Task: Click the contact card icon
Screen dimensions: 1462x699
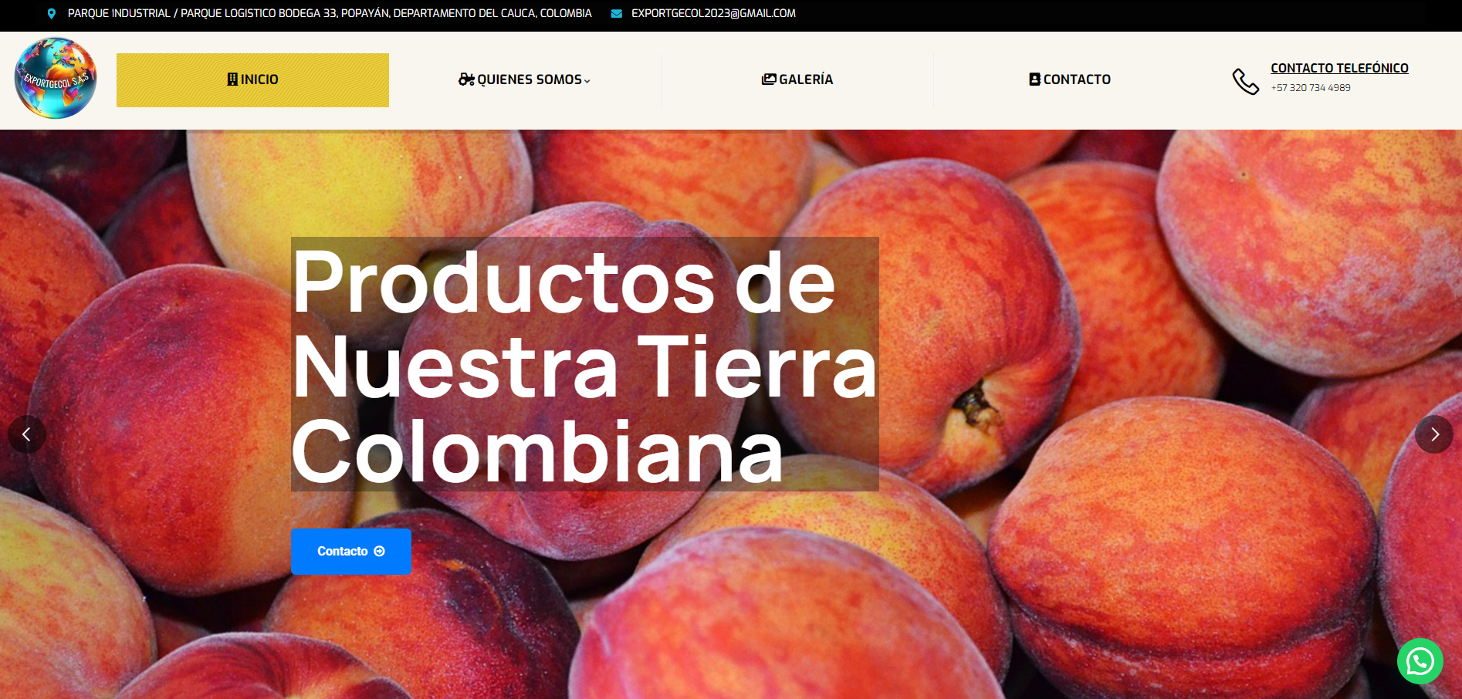Action: tap(1034, 79)
